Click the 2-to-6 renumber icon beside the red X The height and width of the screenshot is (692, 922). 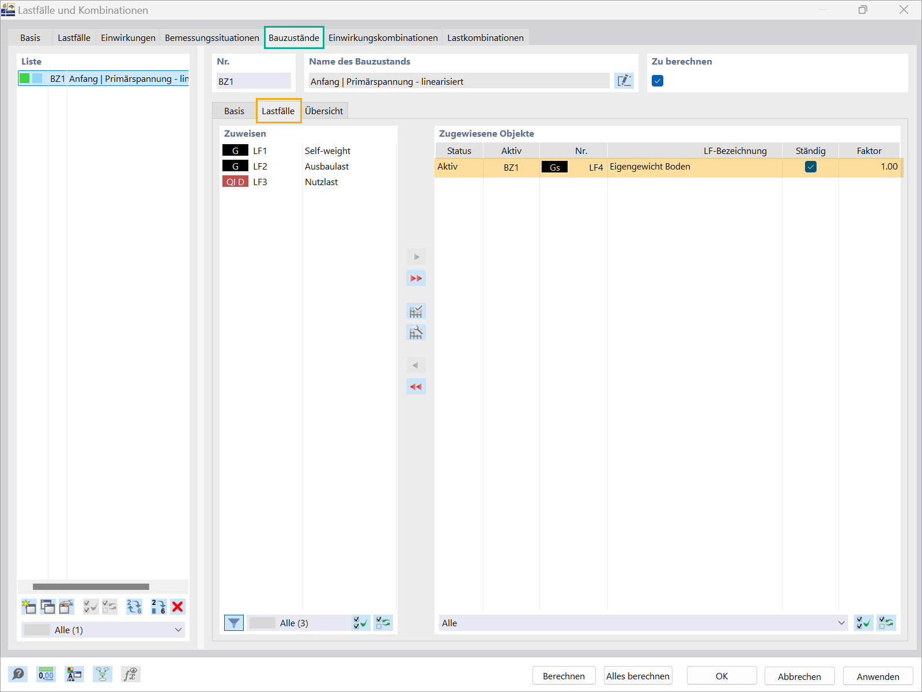point(158,607)
